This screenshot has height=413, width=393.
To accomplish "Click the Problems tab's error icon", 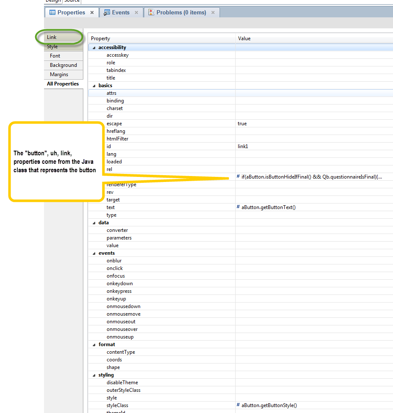I will coord(151,12).
